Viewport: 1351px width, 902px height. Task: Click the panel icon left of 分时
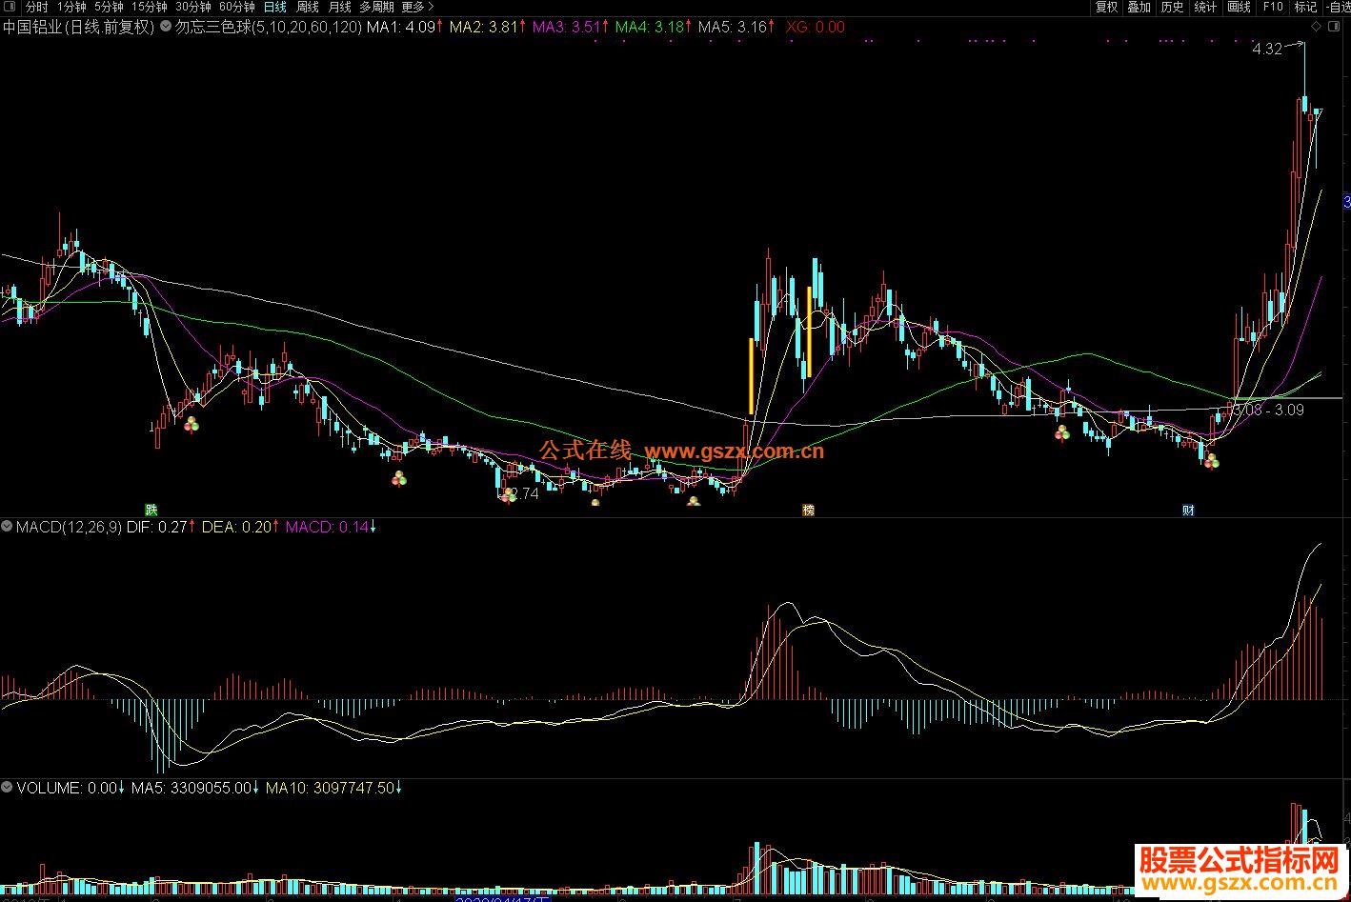[9, 7]
